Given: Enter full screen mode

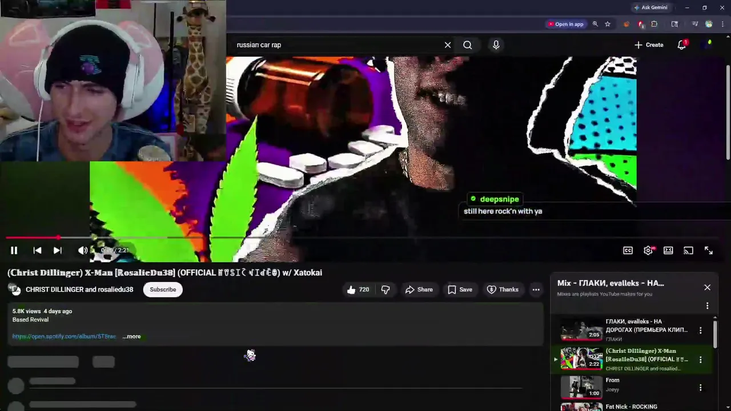Looking at the screenshot, I should (x=708, y=251).
